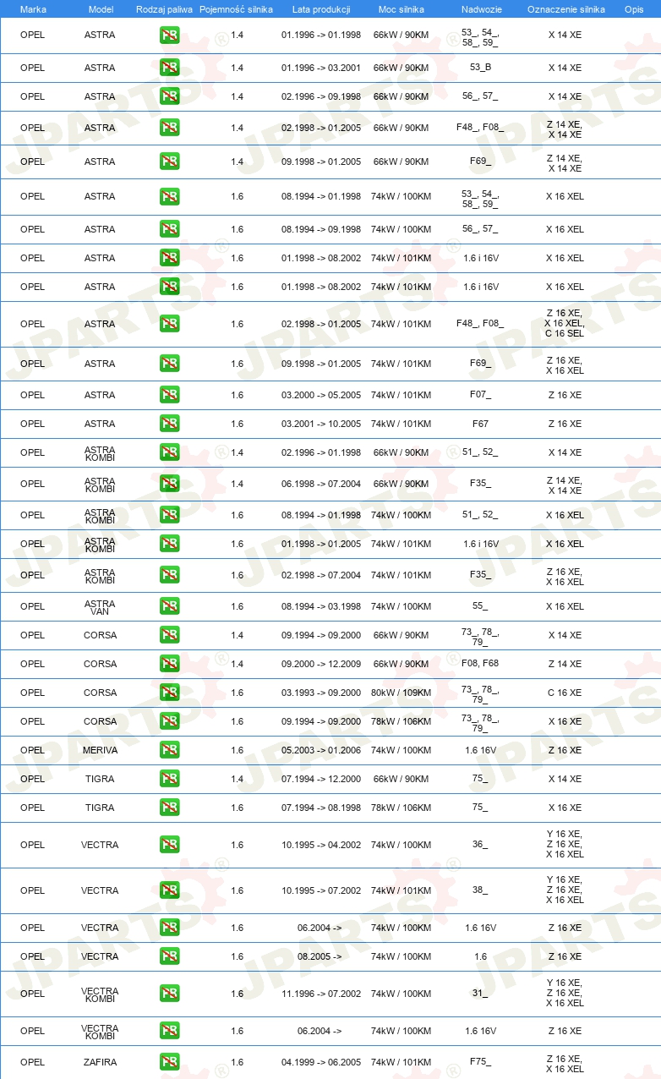
Task: Click the production dates 06.1998 -> 07.2004
Action: coord(321,484)
